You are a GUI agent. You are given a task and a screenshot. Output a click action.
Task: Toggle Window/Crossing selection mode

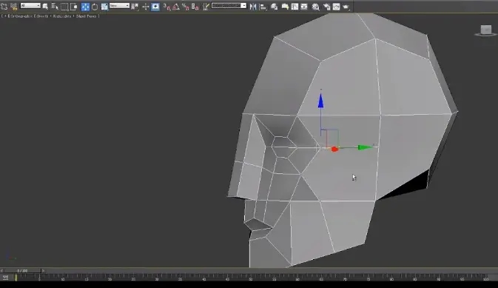pyautogui.click(x=74, y=7)
